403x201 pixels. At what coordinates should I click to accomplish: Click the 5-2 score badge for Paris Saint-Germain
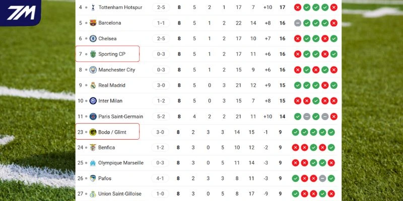pyautogui.click(x=161, y=117)
